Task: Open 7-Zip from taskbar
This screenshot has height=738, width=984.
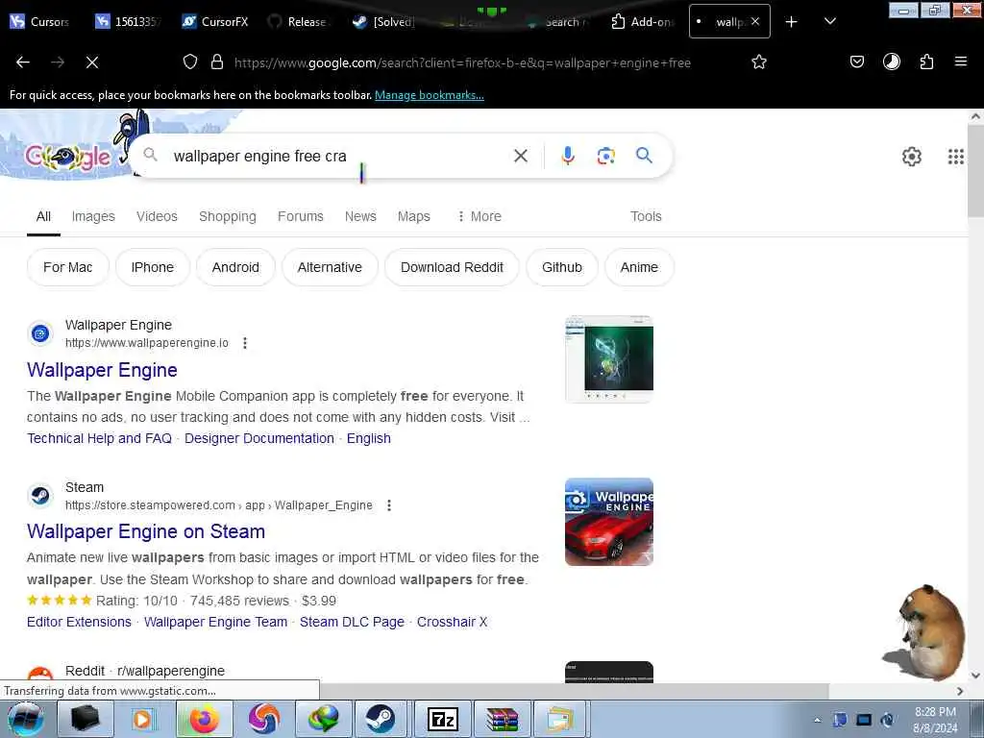Action: click(x=442, y=719)
